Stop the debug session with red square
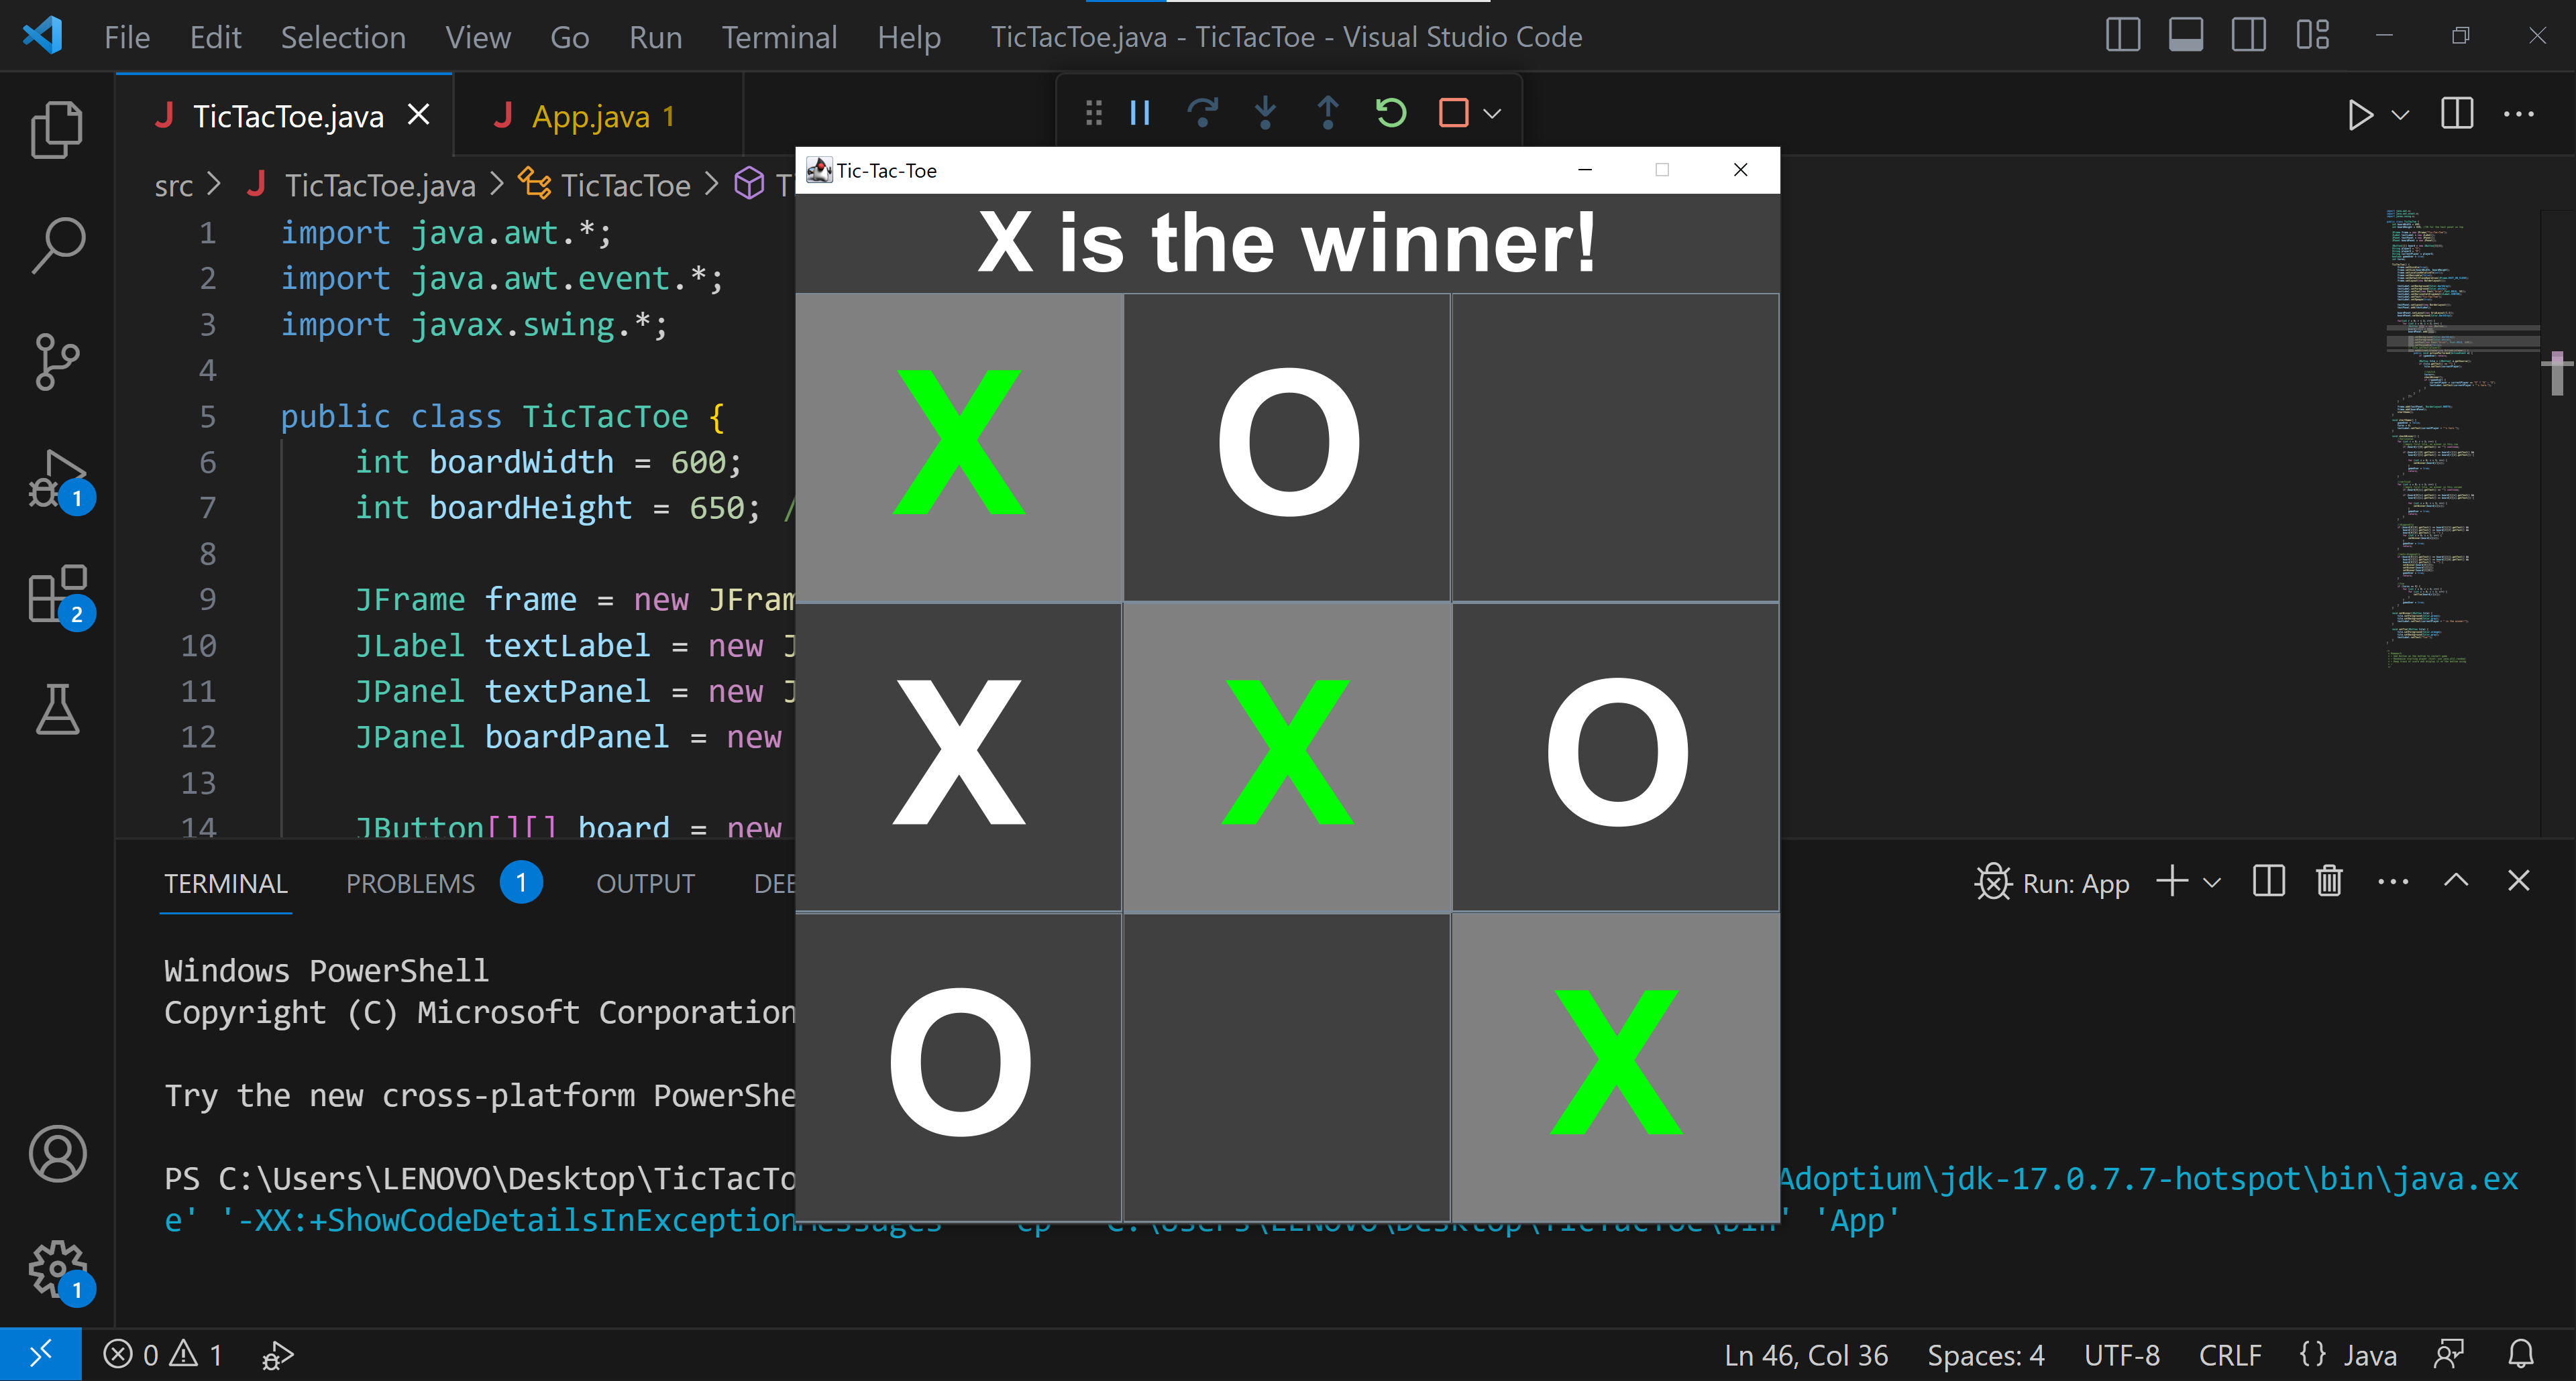The image size is (2576, 1381). coord(1453,113)
